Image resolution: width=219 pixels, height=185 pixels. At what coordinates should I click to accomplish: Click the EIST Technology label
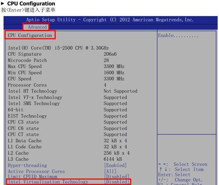27,116
